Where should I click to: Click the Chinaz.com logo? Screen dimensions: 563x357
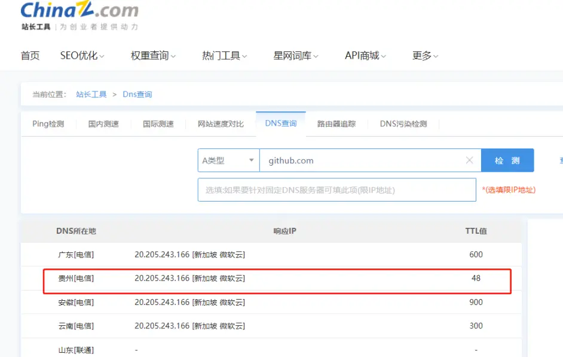pyautogui.click(x=79, y=16)
